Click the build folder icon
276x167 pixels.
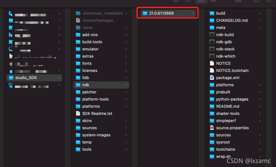coord(212,13)
